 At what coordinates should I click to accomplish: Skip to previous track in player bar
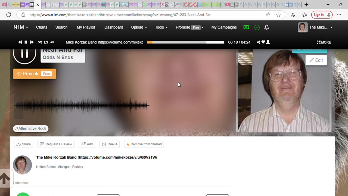[x=20, y=42]
